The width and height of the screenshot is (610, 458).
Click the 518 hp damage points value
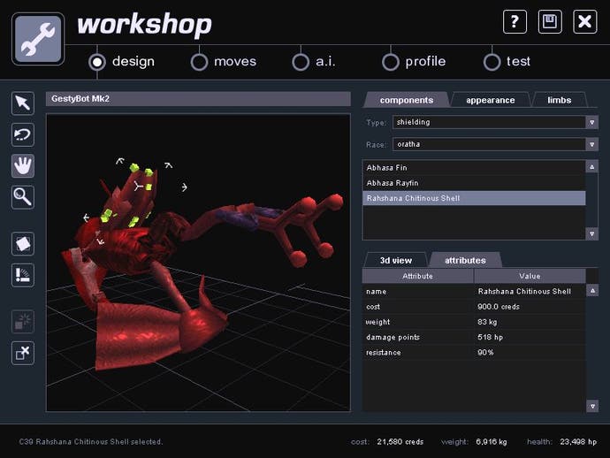coord(490,337)
